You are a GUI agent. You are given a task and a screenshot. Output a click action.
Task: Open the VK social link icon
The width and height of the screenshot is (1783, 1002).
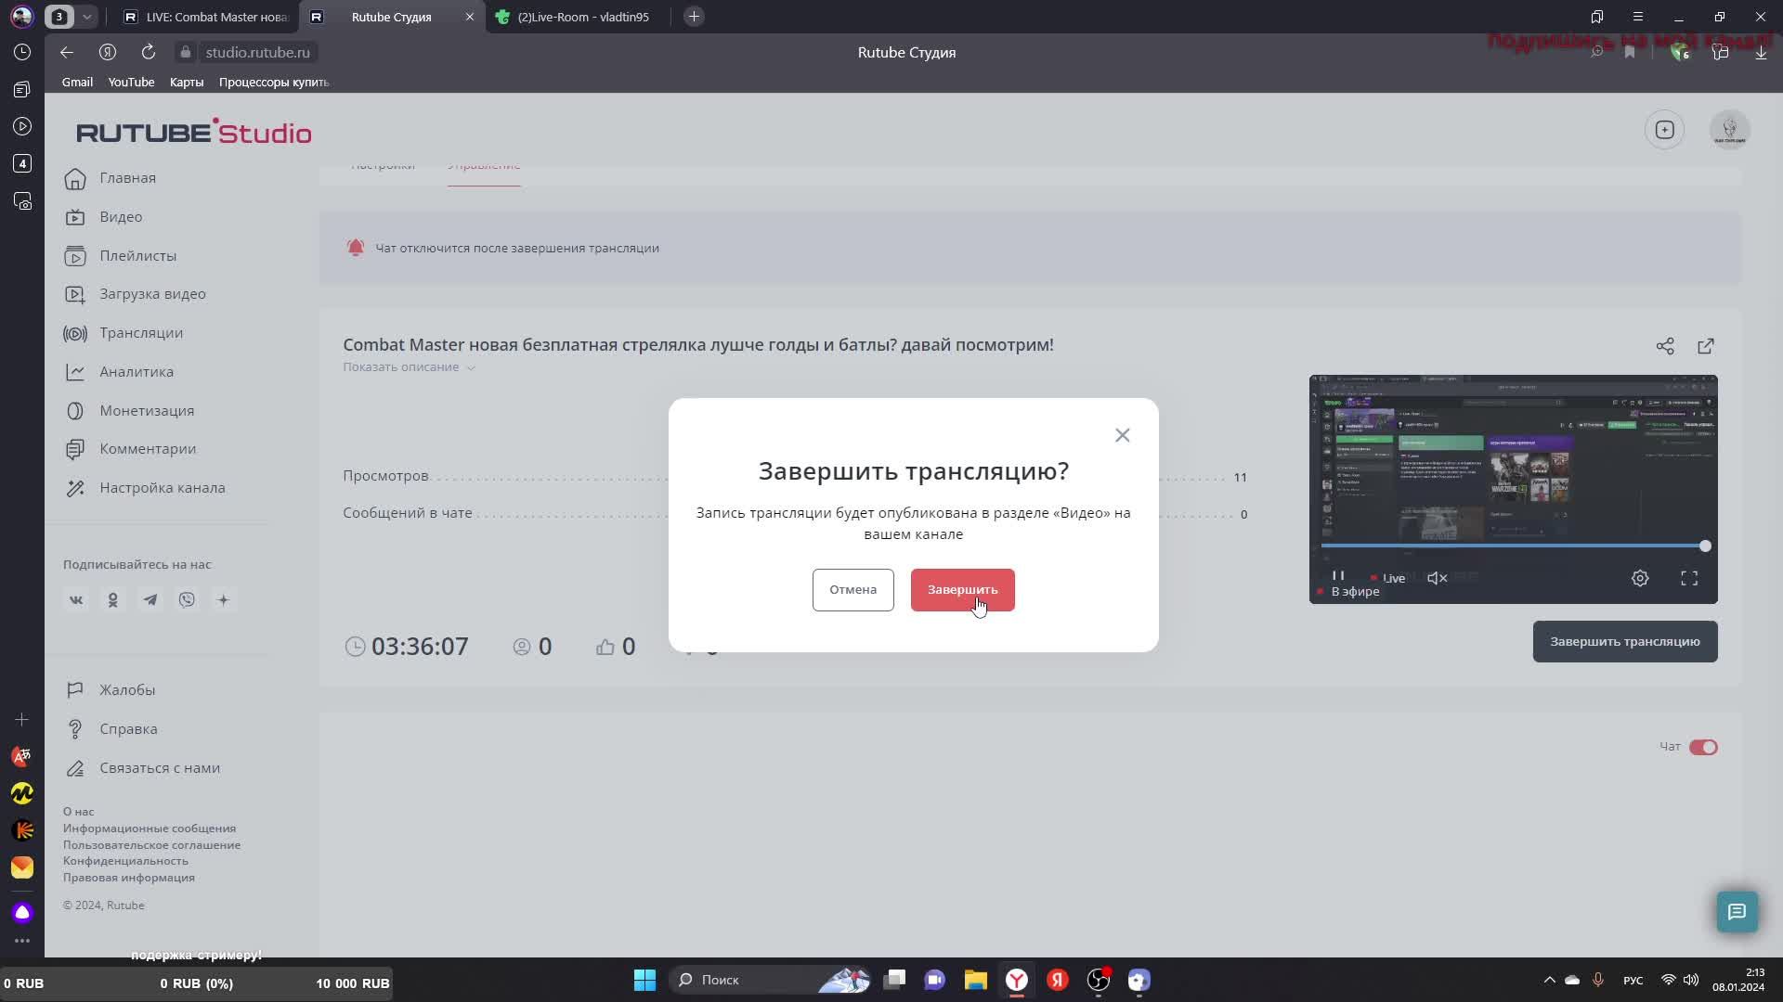click(76, 600)
